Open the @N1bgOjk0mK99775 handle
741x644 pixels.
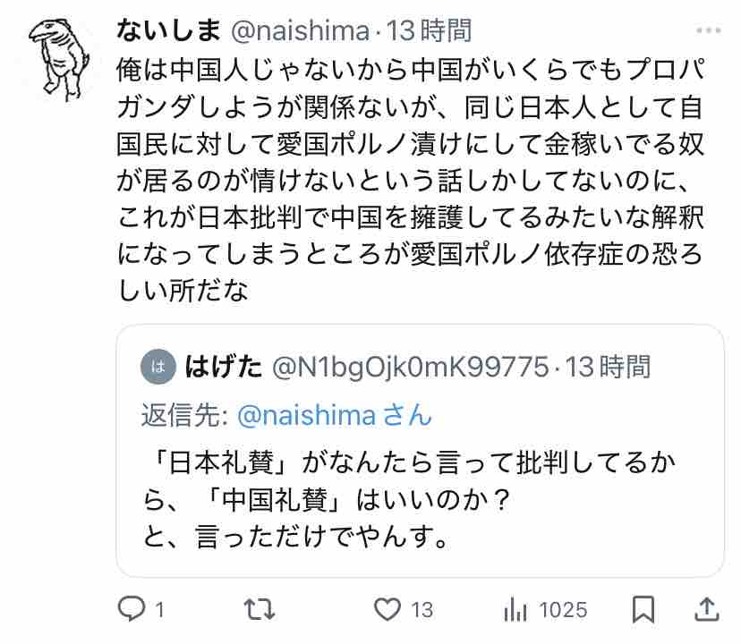coord(411,367)
